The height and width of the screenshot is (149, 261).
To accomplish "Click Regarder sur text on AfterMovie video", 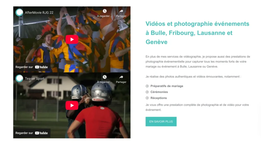I will 24,67.
